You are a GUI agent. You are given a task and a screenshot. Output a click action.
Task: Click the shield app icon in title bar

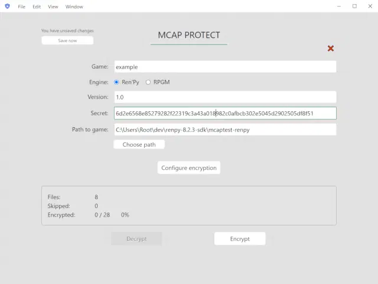point(8,7)
